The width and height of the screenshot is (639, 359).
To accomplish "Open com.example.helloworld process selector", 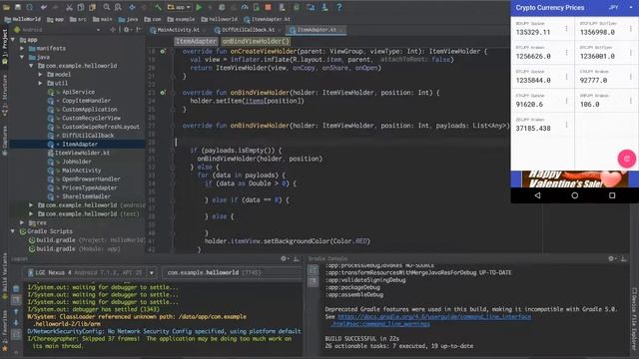I will tap(233, 272).
